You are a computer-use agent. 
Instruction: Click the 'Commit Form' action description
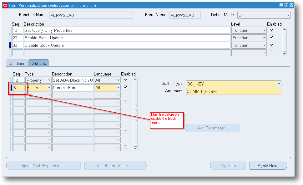[x=73, y=88]
